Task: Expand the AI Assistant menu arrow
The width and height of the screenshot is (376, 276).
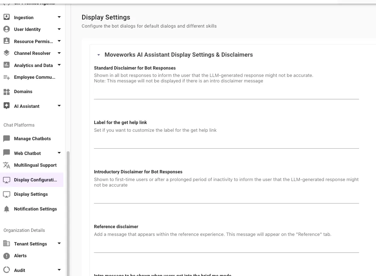Action: pos(59,106)
